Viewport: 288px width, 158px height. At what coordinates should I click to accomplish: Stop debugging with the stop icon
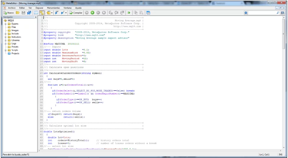pyautogui.click(x=104, y=13)
